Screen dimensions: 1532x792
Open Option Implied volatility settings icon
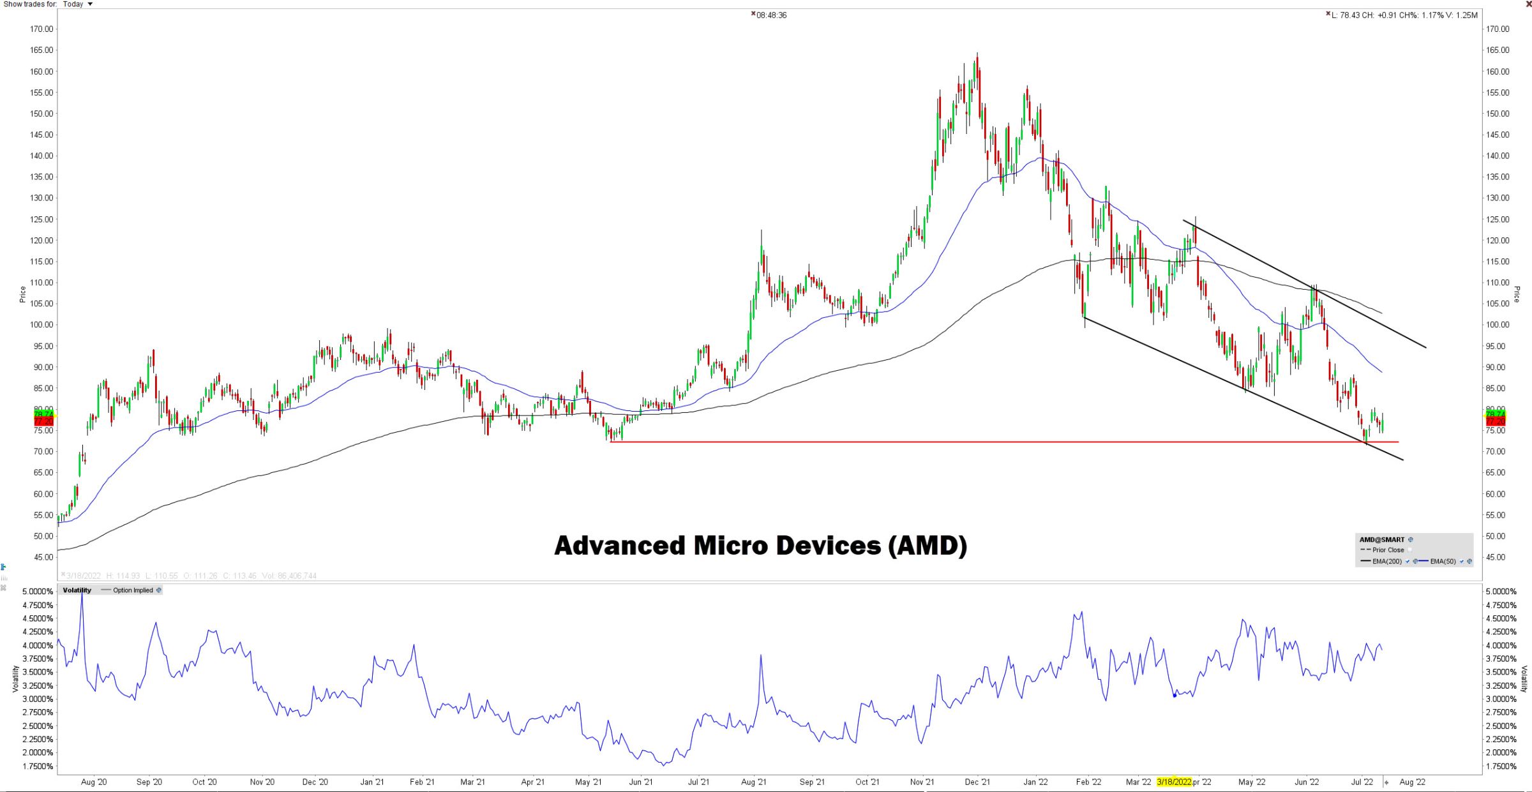159,590
